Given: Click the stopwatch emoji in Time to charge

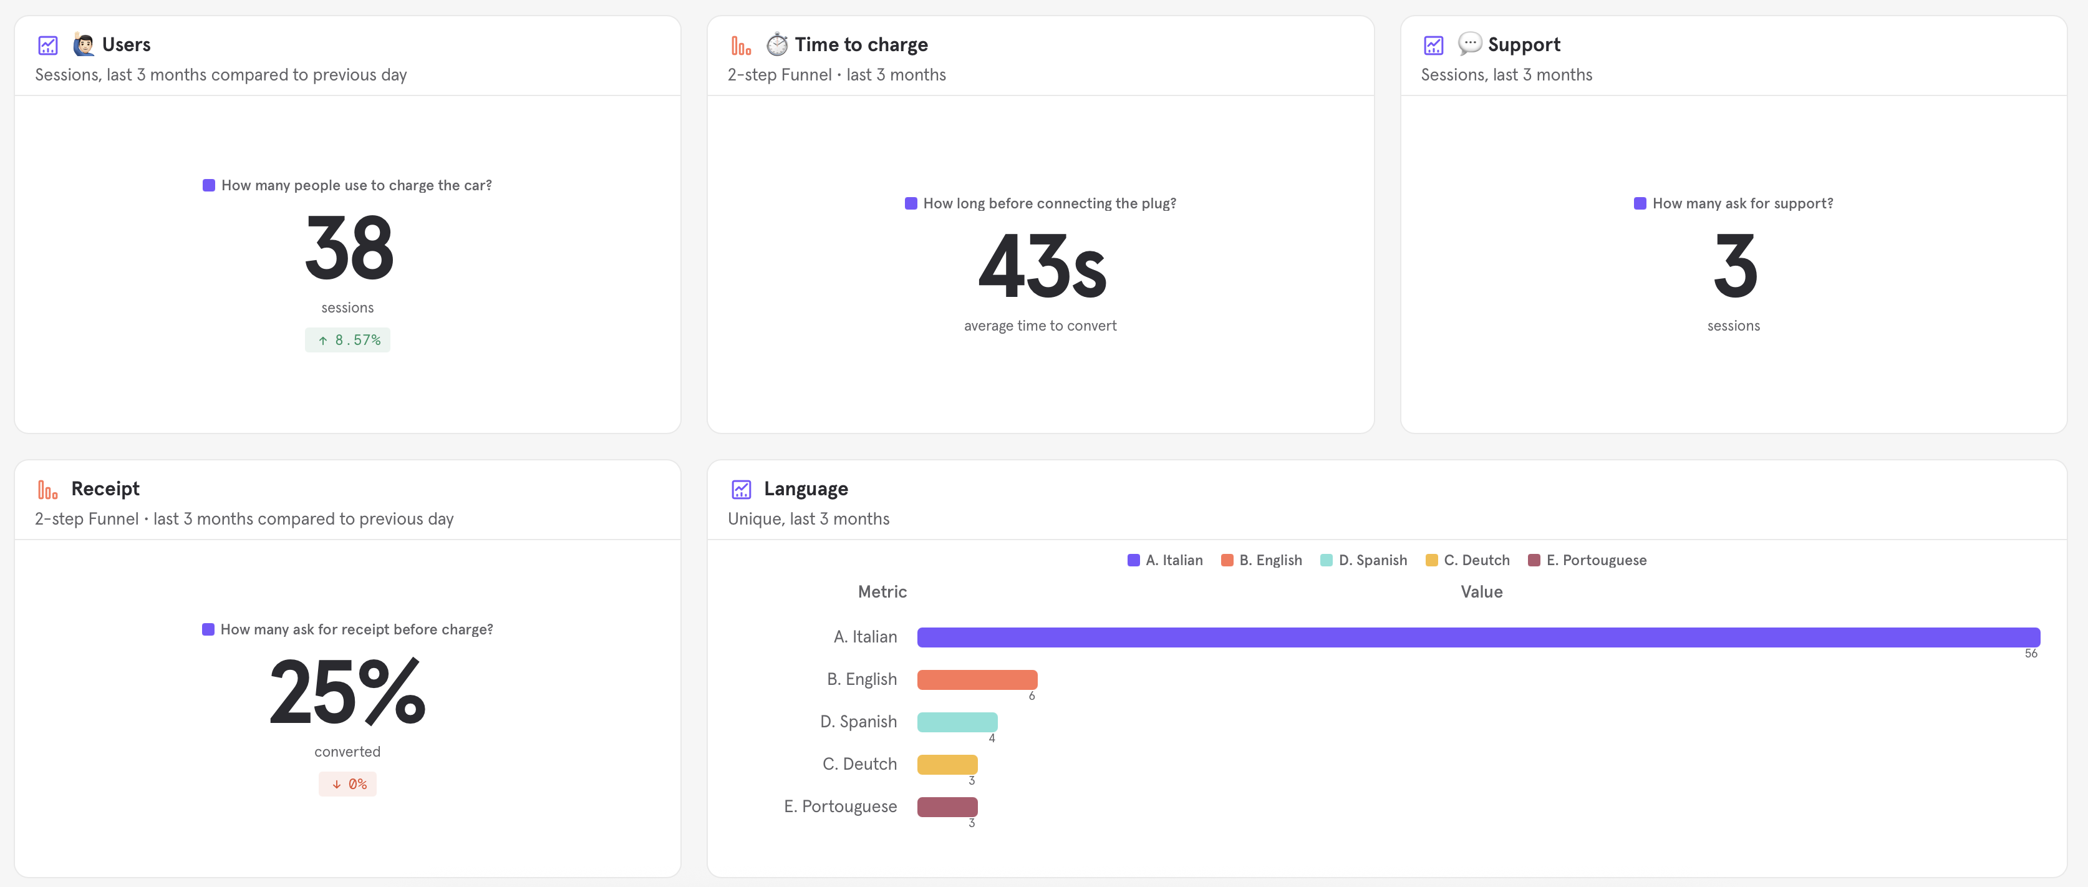Looking at the screenshot, I should (x=776, y=44).
